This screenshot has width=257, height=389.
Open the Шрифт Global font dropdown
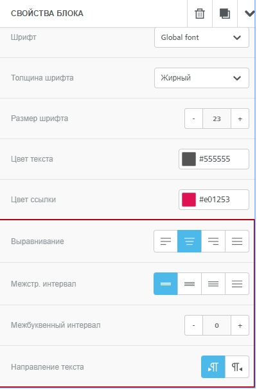pyautogui.click(x=202, y=37)
